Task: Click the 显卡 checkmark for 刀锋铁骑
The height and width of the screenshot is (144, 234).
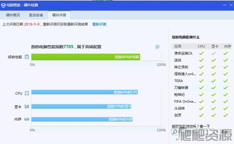Action: (214, 88)
